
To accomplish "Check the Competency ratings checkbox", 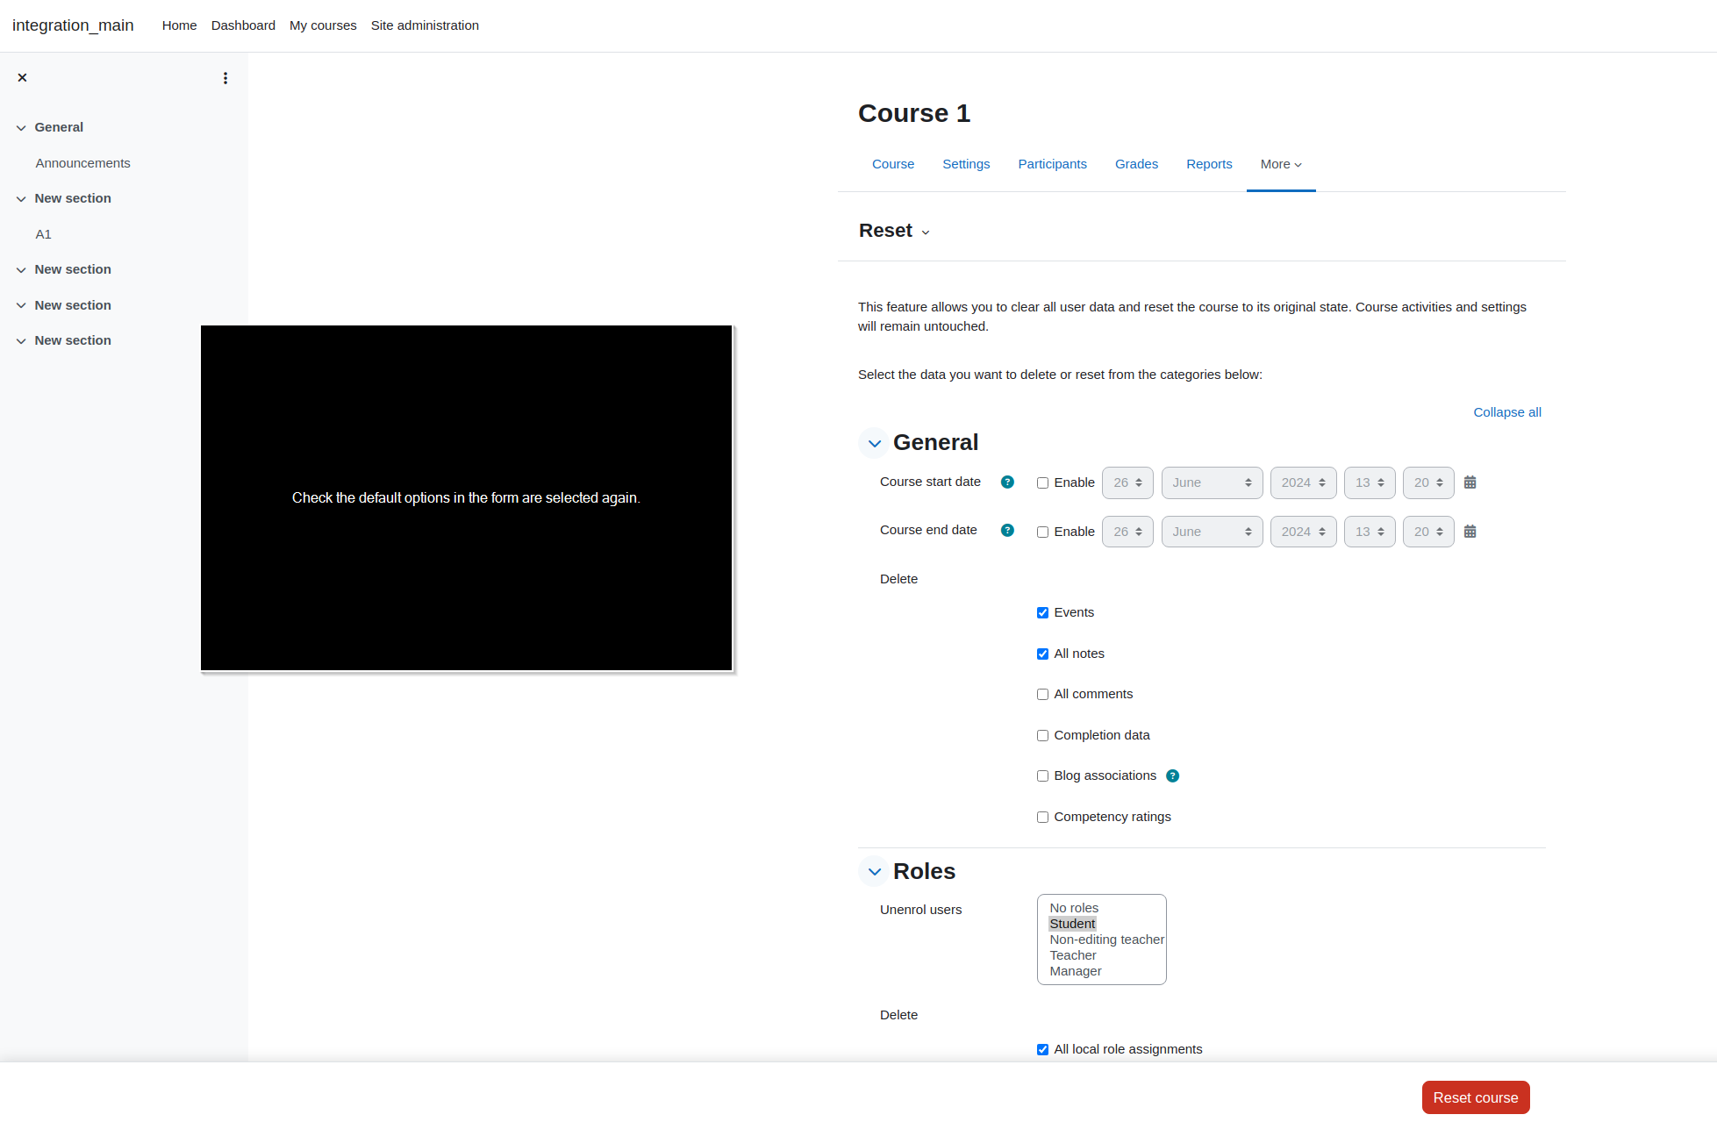I will 1042,818.
